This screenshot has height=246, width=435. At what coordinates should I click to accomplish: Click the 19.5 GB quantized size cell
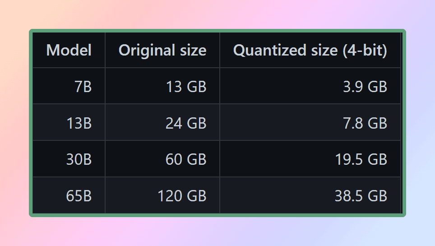310,159
